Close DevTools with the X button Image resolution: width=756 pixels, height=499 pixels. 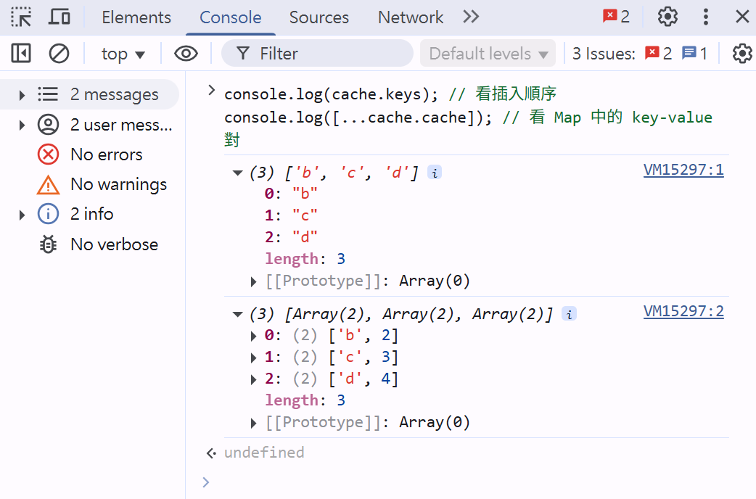[742, 17]
